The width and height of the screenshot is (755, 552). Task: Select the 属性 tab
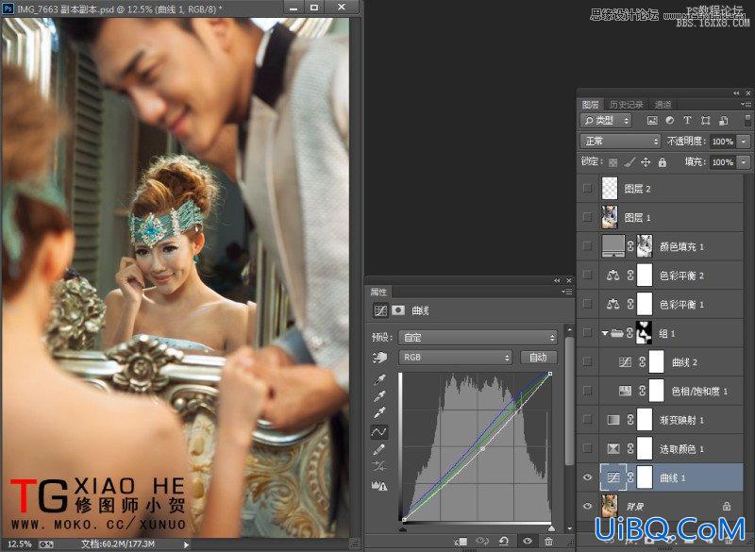378,292
